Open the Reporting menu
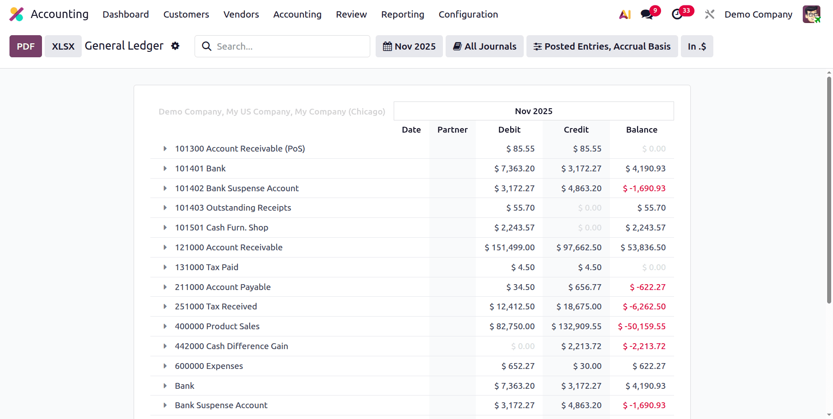 click(403, 14)
